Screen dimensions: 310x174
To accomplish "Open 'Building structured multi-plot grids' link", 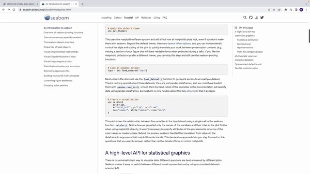I will click(62, 76).
